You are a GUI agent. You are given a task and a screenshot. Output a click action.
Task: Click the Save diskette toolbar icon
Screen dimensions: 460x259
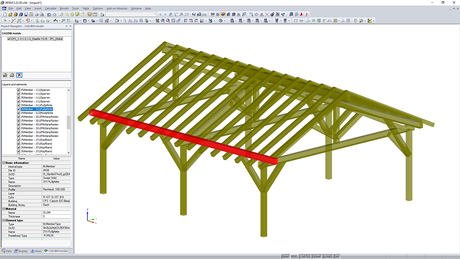(26, 14)
